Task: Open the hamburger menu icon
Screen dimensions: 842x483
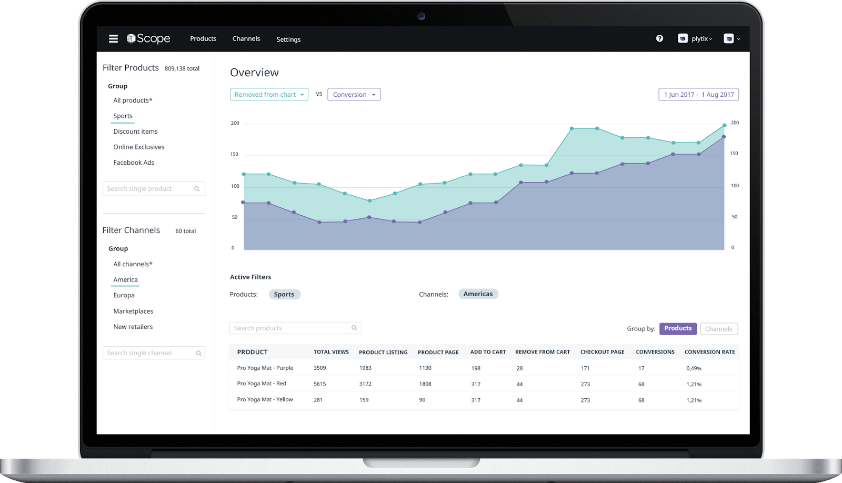Action: 113,38
